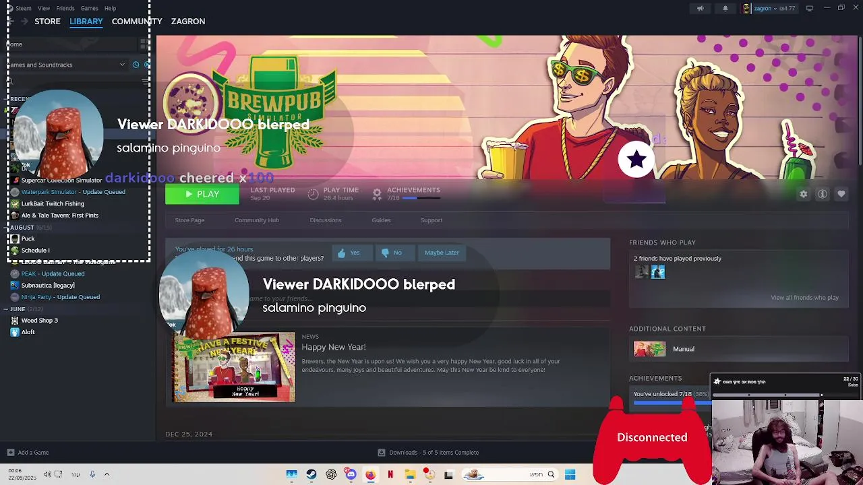Image resolution: width=863 pixels, height=485 pixels.
Task: Open Discussions link
Action: (326, 220)
